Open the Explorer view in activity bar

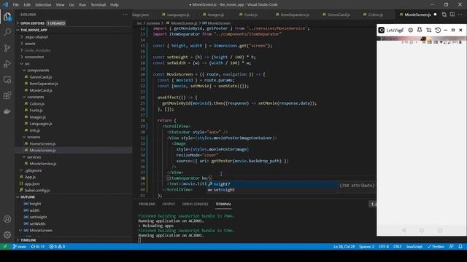click(x=7, y=17)
